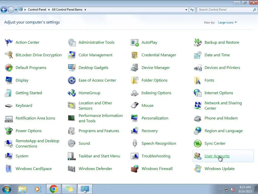This screenshot has height=194, width=258.
Task: Open the Notification Area Icons link
Action: 35,118
